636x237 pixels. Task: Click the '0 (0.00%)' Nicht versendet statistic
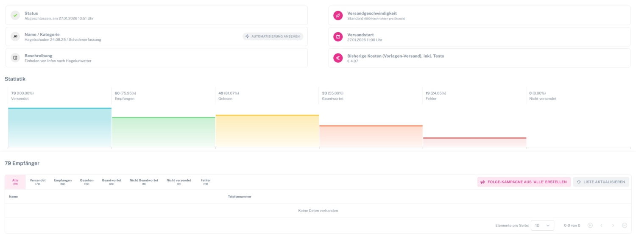click(538, 93)
